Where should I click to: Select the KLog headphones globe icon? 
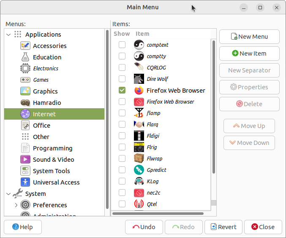point(139,181)
